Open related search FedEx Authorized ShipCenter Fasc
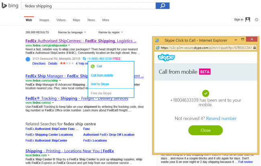This screenshot has height=166, width=261. (52, 129)
